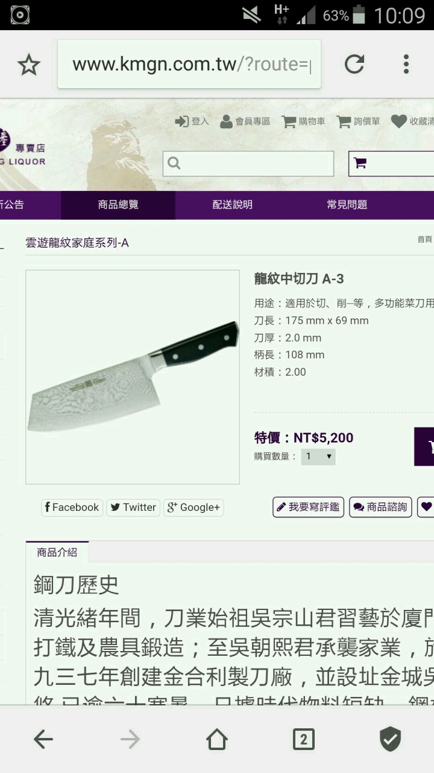
Task: Open the 購物車 shopping cart link
Action: pos(304,121)
